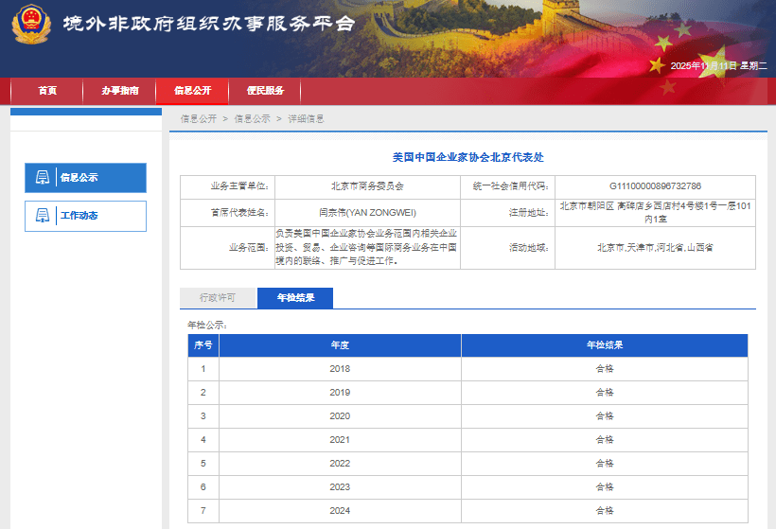Open the 首页 navigation item

pos(47,91)
